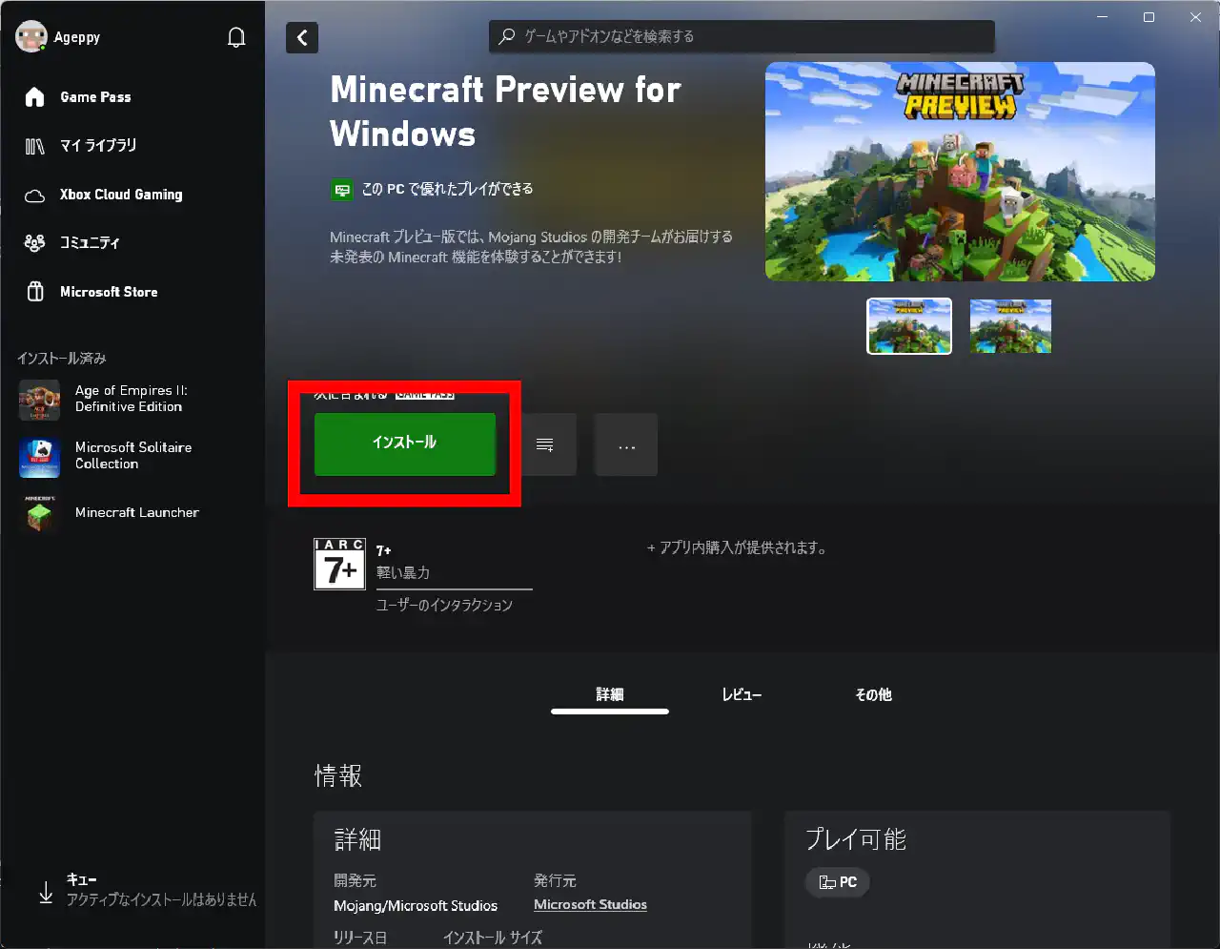
Task: Click ユーザーのインタラクション rating descriptor
Action: coord(444,605)
